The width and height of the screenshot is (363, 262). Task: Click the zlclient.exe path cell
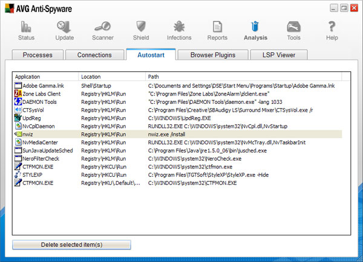[x=209, y=94]
